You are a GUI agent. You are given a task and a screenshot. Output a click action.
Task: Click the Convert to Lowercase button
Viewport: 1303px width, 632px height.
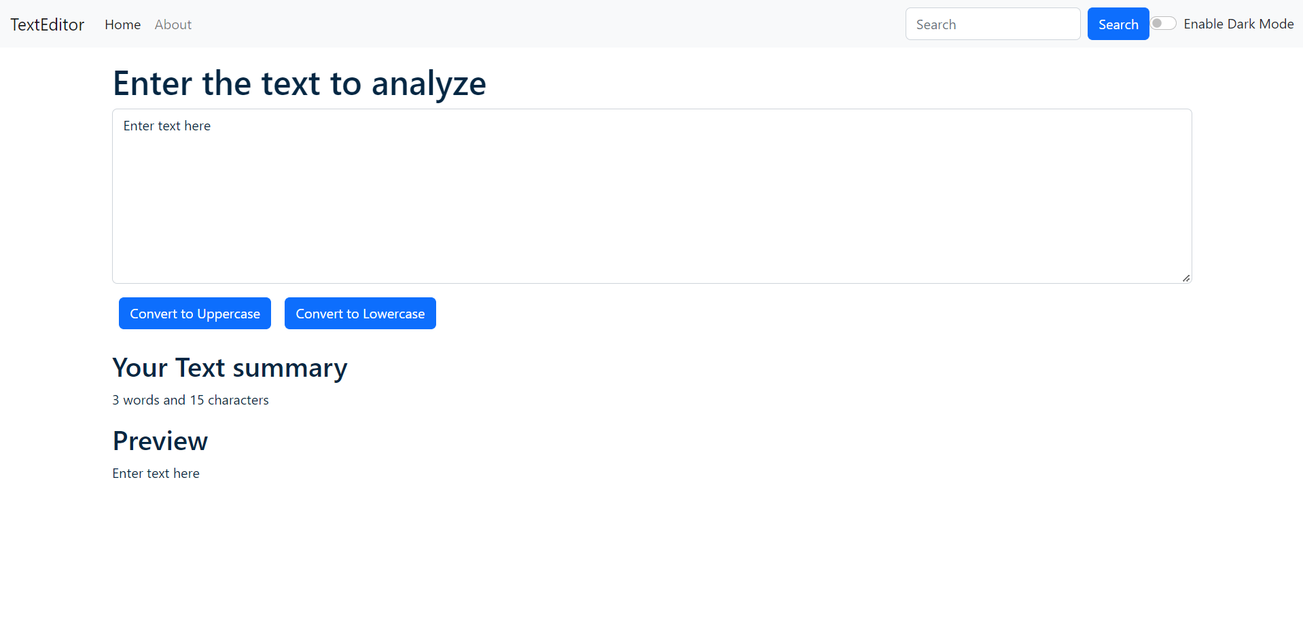(x=360, y=313)
